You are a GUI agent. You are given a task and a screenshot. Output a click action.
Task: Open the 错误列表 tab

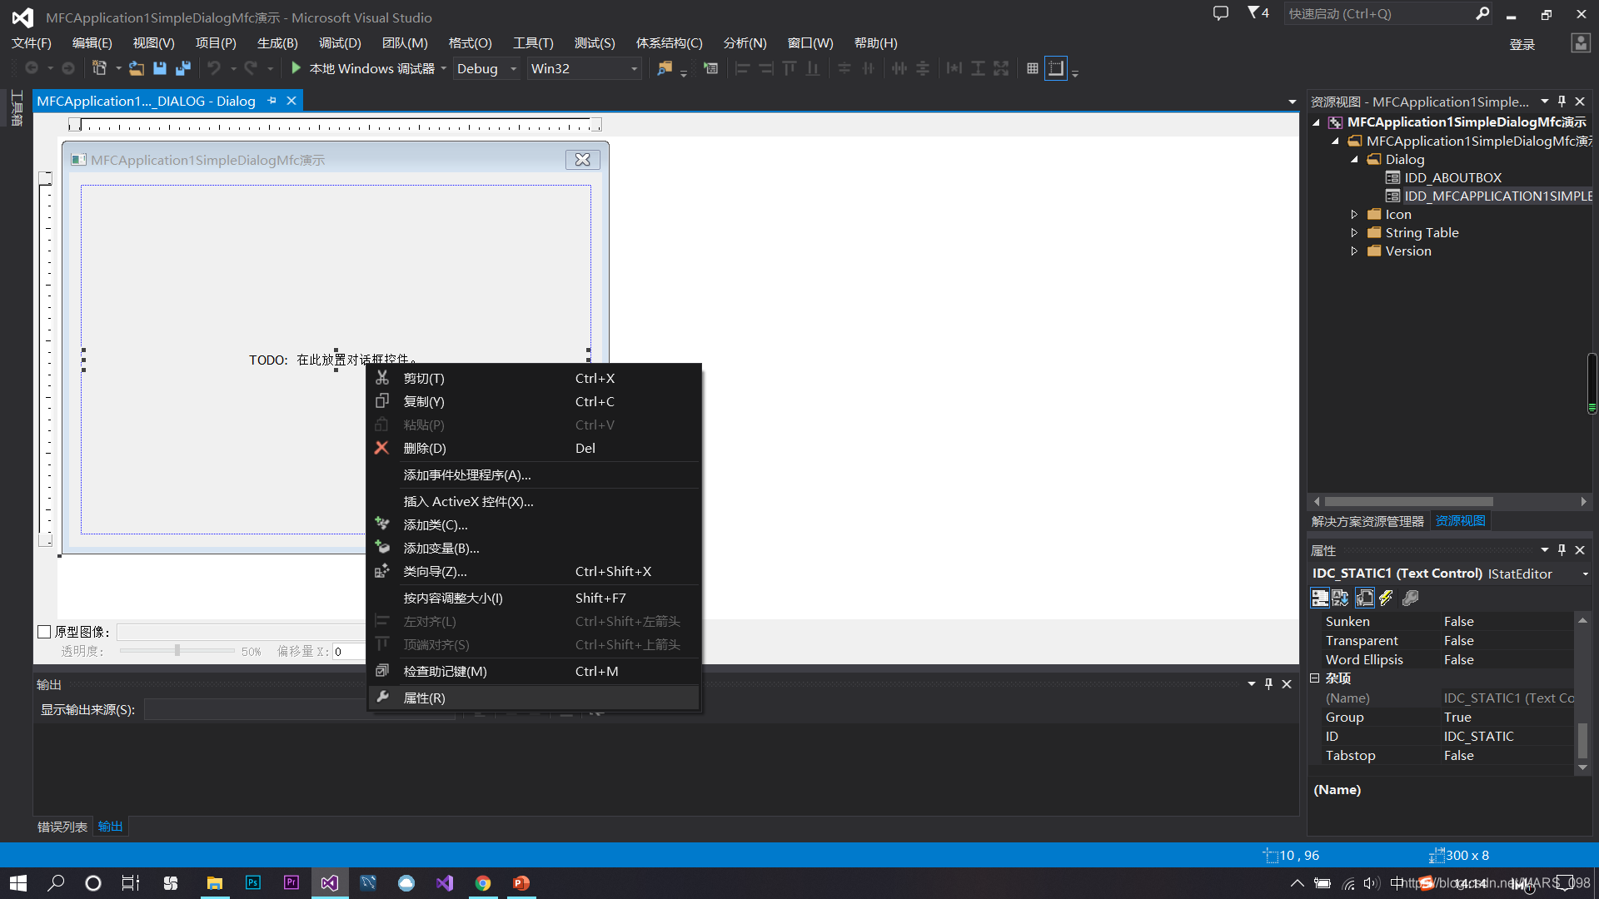[62, 827]
